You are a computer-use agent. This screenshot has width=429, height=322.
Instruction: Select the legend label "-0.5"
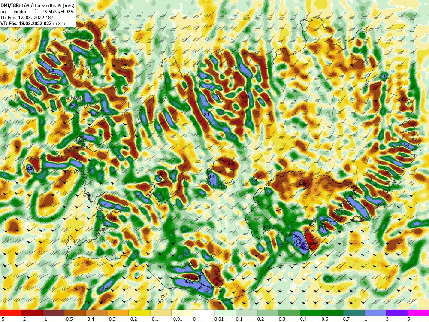point(68,319)
